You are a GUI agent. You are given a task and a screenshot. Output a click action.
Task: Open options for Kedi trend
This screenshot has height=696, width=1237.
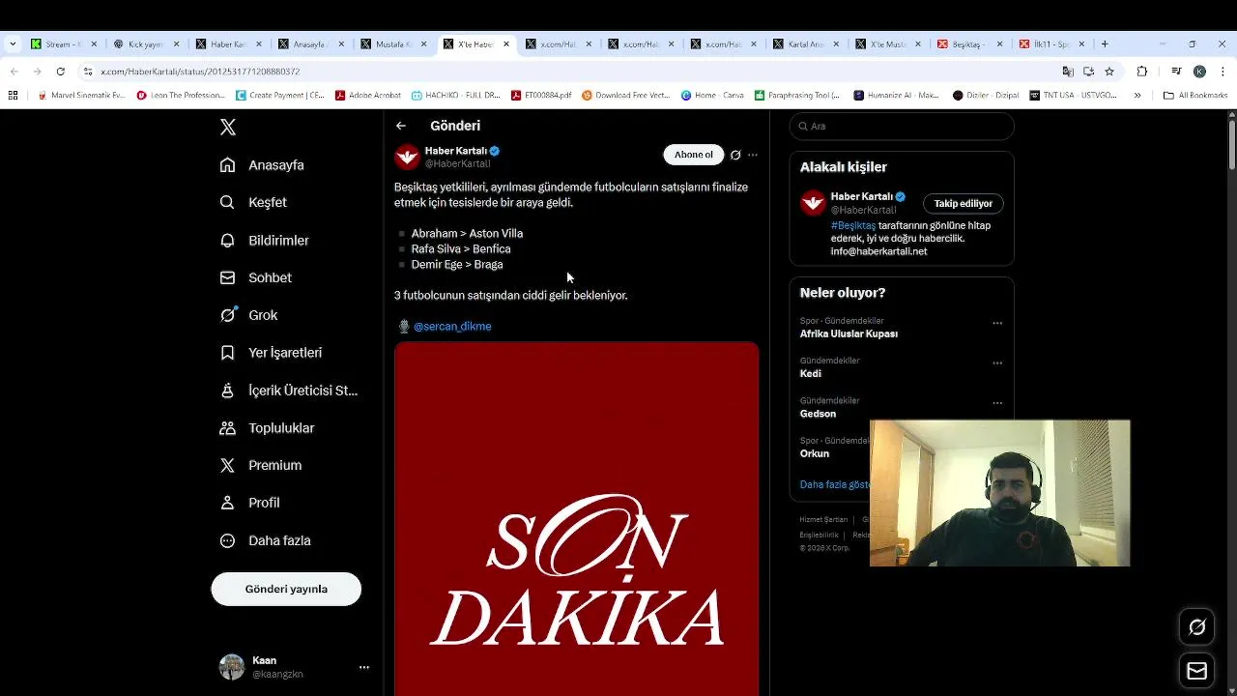click(x=997, y=363)
